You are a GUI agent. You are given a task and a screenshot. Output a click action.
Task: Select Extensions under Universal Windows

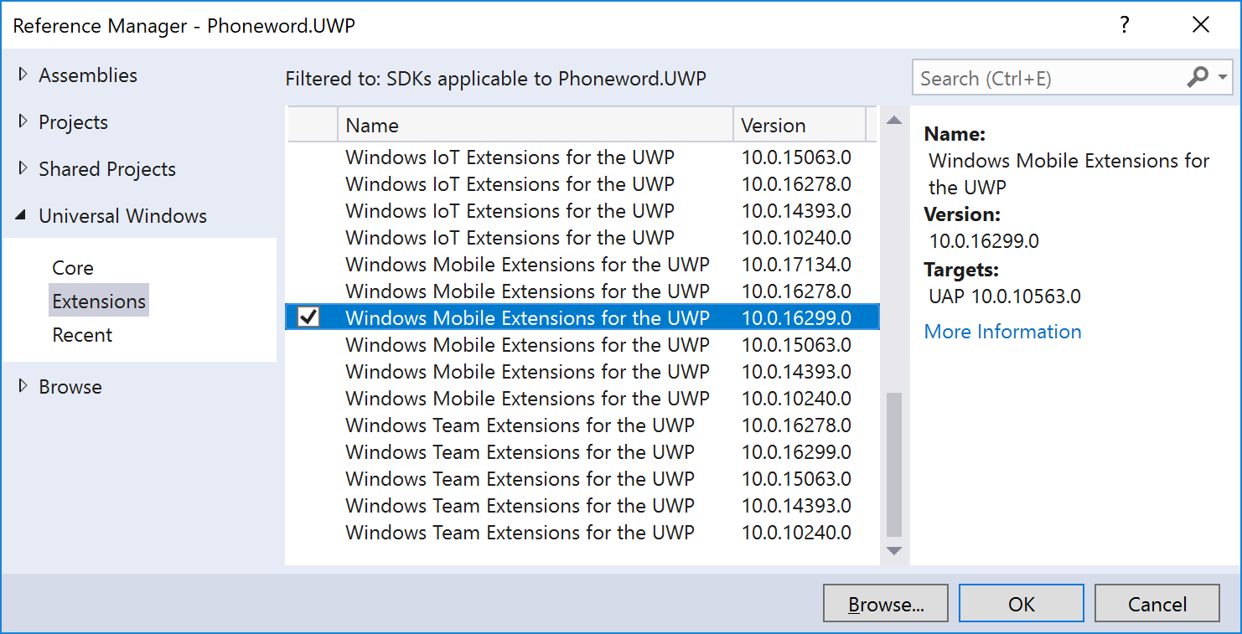[99, 301]
